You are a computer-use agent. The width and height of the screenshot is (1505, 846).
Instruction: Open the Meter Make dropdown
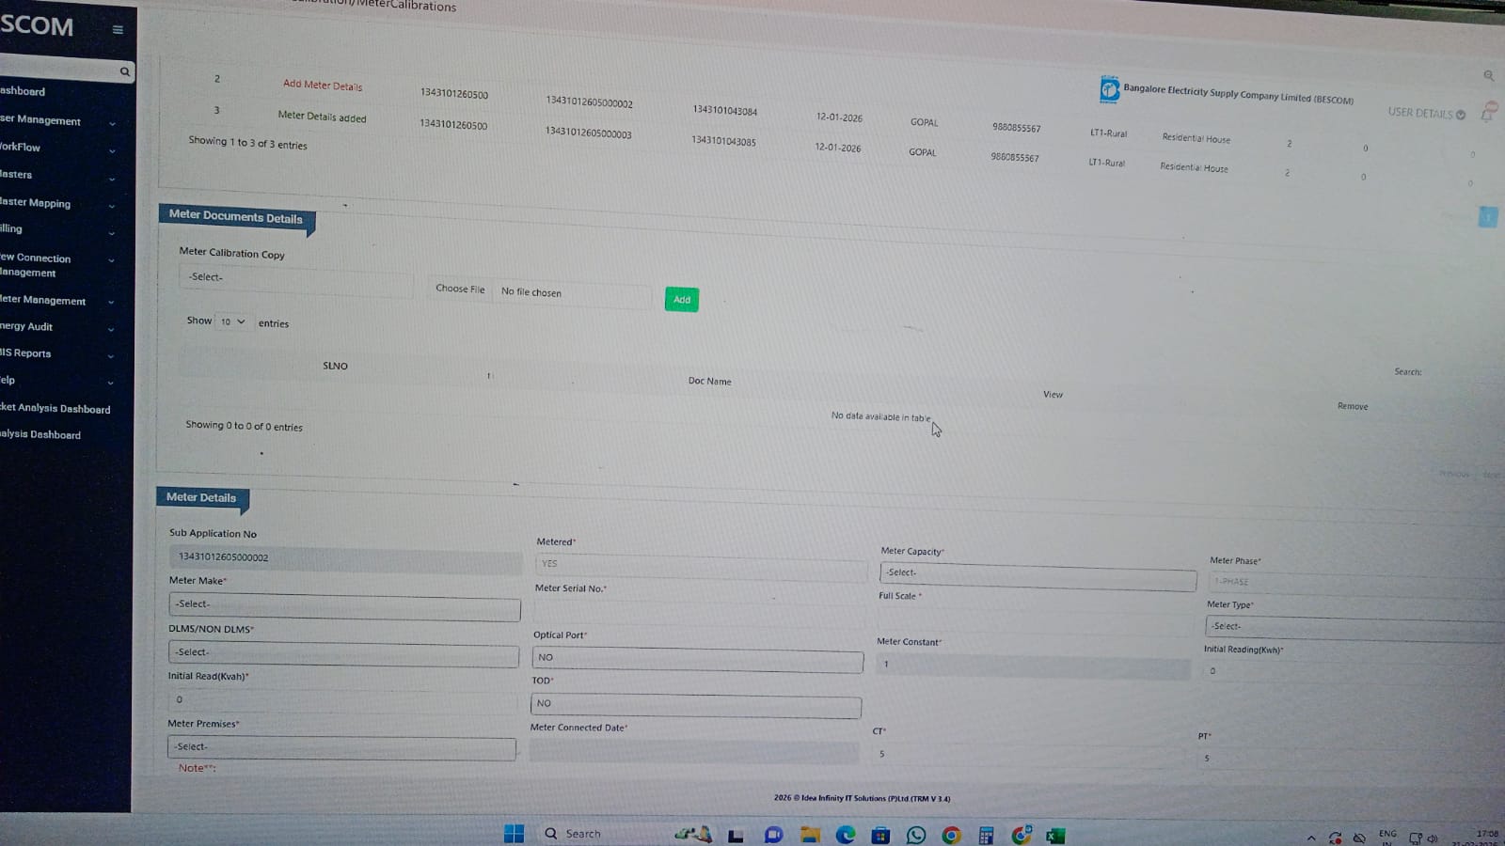344,606
